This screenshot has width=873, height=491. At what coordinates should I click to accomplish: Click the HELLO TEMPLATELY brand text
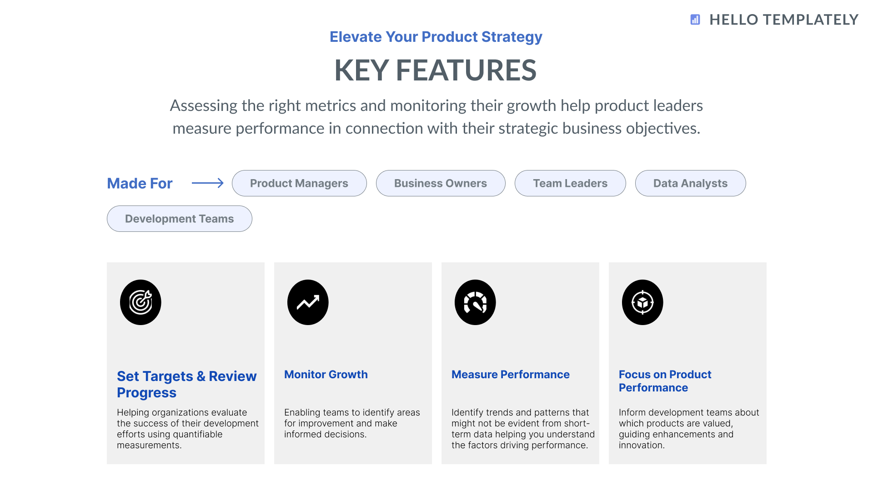(783, 20)
